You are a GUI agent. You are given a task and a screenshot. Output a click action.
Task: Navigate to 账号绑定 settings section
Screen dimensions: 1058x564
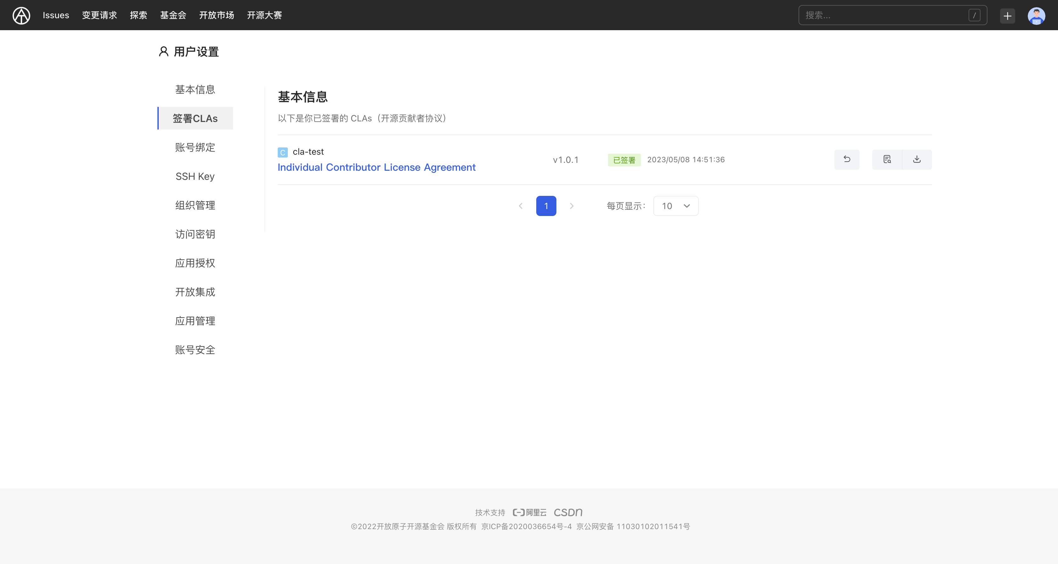[x=195, y=147]
